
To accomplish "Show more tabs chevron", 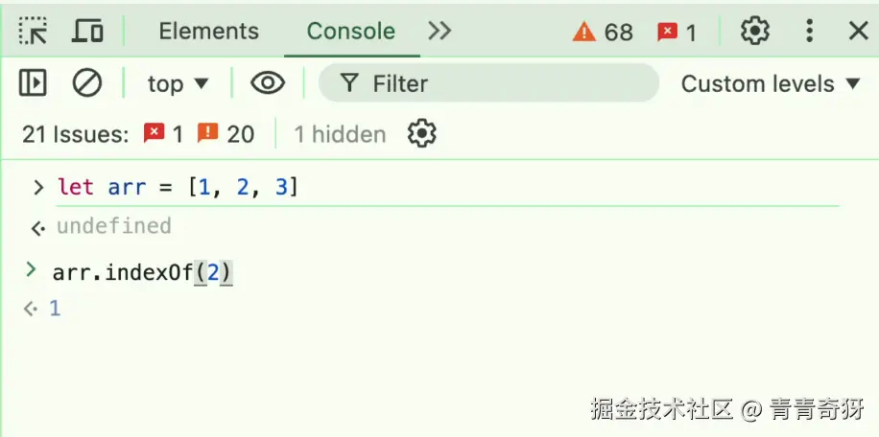I will (439, 32).
